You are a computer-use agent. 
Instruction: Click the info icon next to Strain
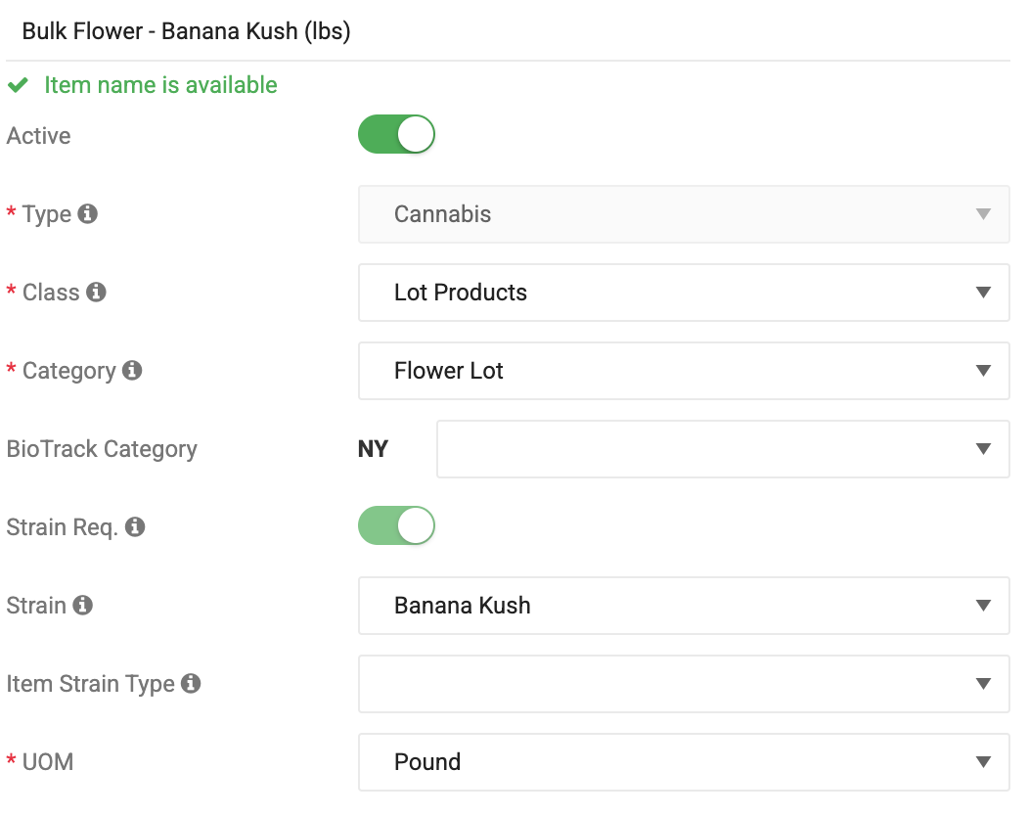(82, 605)
